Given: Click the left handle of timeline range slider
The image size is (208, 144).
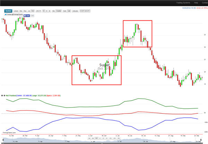Looking at the screenshot, I should click(3, 139).
